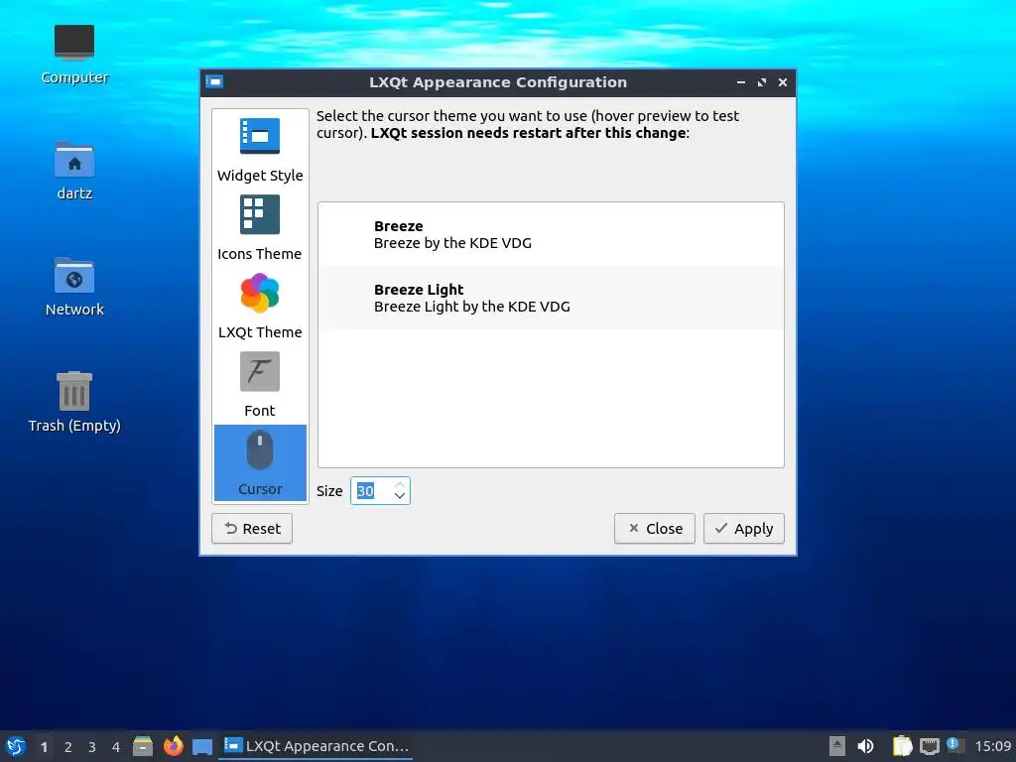
Task: Click the show desktop panel icon
Action: tap(202, 746)
